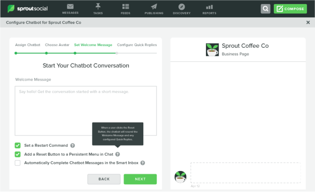Select the Configure Quick Replies step
This screenshot has width=315, height=192.
tap(137, 45)
